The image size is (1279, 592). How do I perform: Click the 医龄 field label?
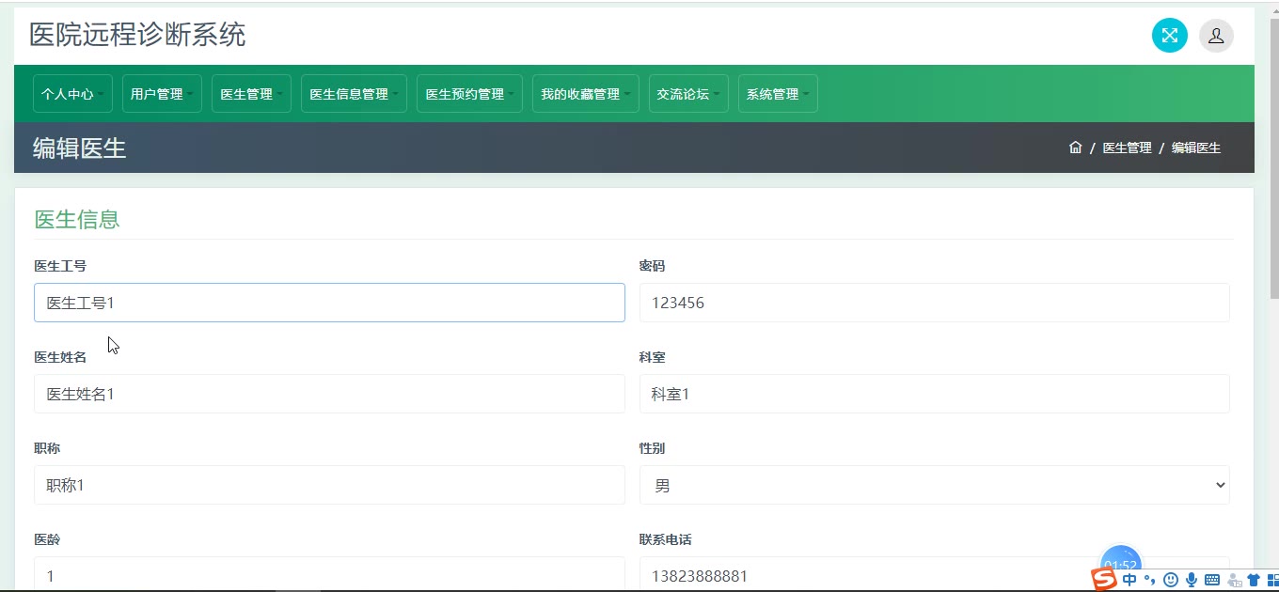[x=47, y=539]
